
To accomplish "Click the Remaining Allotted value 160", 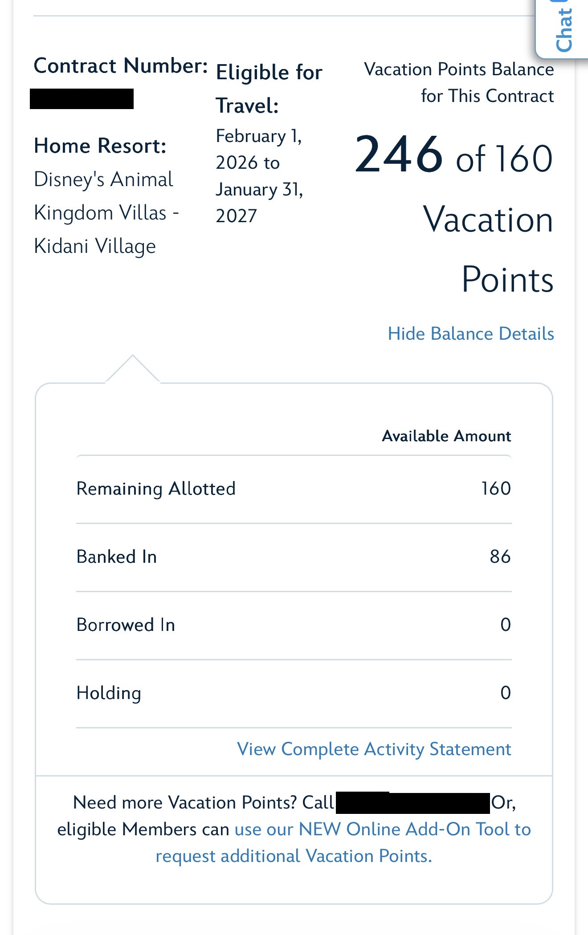I will click(x=496, y=489).
